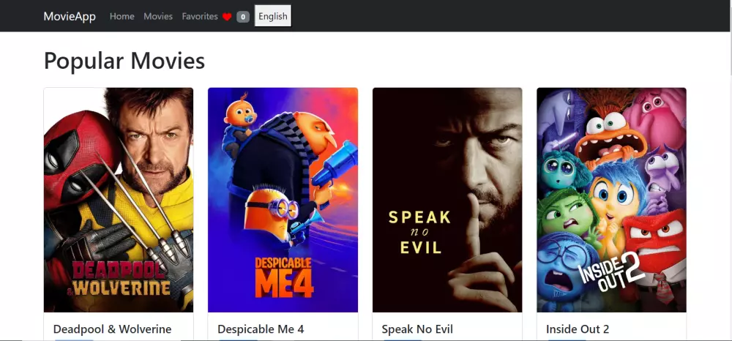Click the Inside Out 2 logo on poster
Viewport: 732px width, 341px height.
(611, 273)
